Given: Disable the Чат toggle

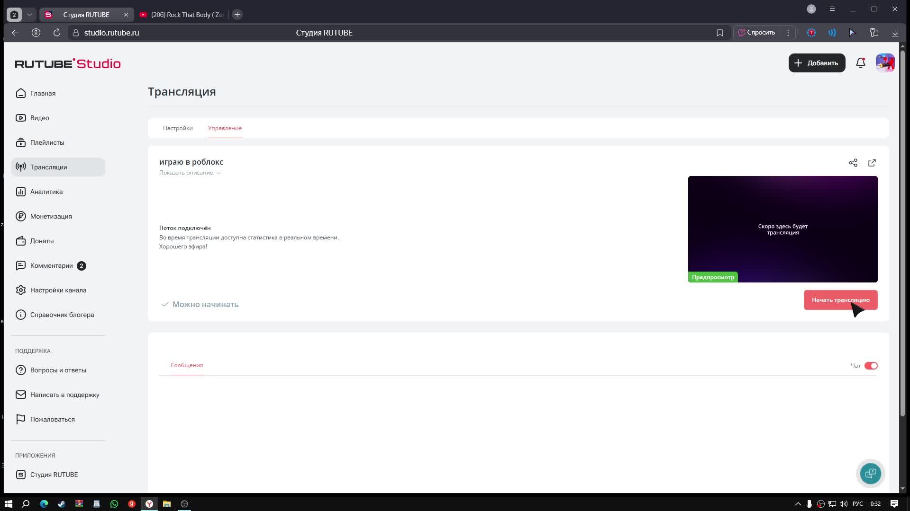Looking at the screenshot, I should (x=871, y=366).
